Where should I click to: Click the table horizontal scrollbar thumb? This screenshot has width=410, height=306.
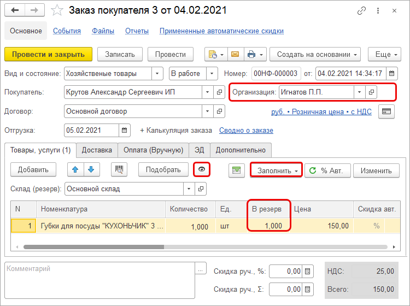tap(93, 247)
